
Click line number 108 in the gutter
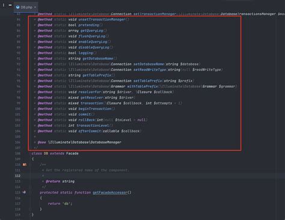coord(17,153)
